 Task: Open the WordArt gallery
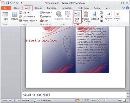pos(95,17)
